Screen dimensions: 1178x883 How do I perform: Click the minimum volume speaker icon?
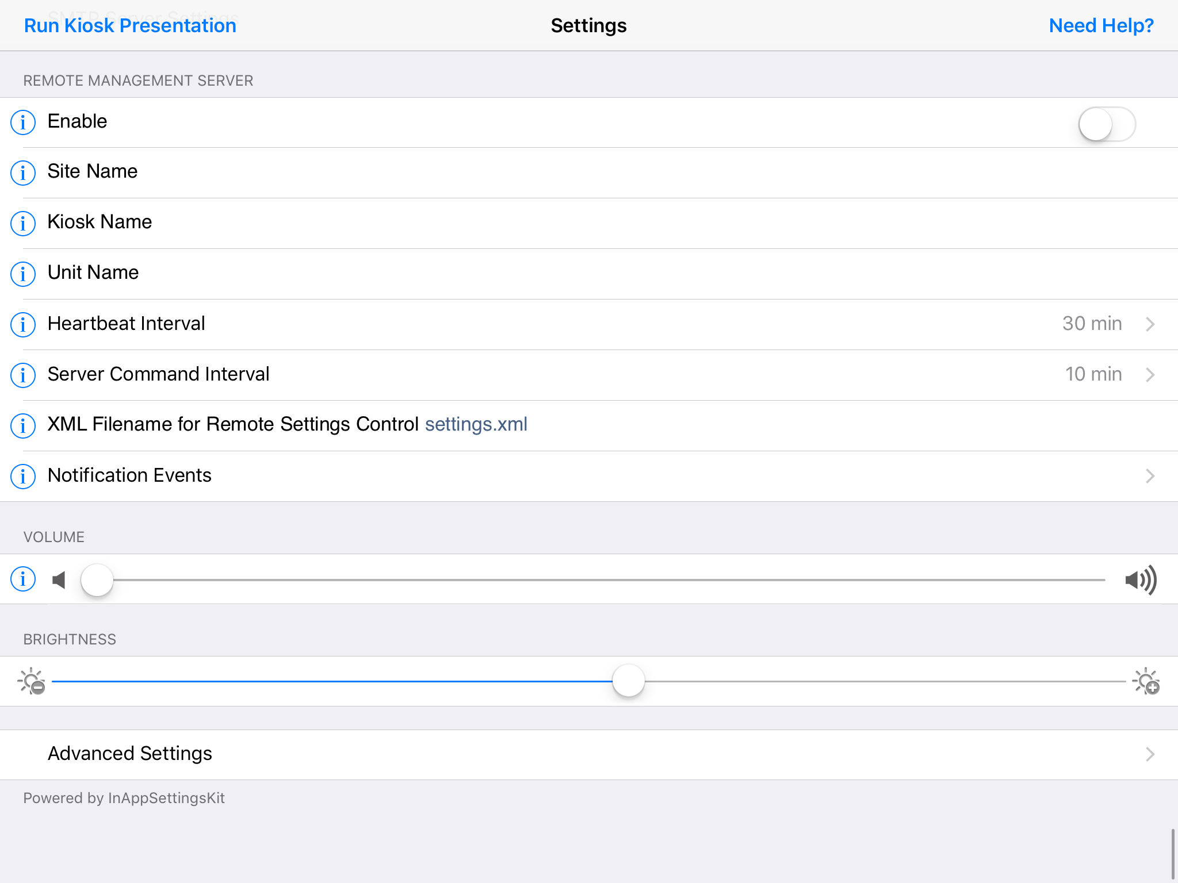(59, 579)
